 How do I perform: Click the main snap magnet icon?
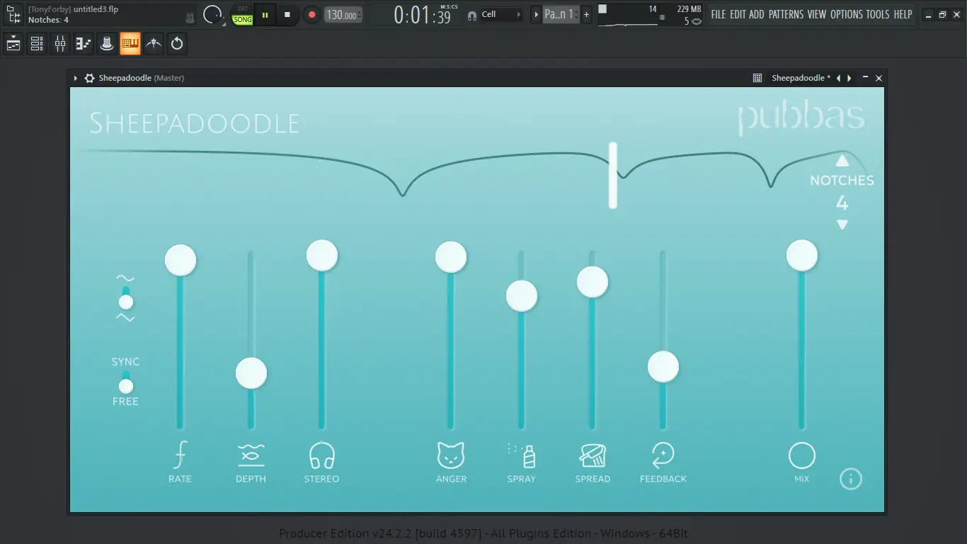472,15
